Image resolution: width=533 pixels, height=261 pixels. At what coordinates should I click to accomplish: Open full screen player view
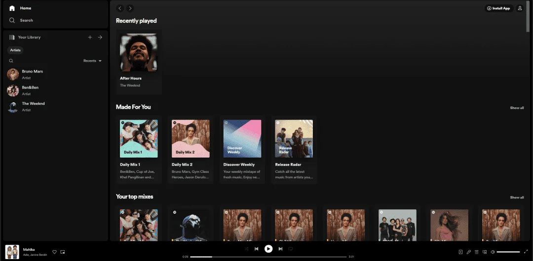click(526, 252)
